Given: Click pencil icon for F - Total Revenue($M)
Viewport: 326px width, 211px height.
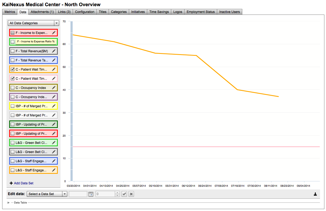Looking at the screenshot, I should click(54, 51).
